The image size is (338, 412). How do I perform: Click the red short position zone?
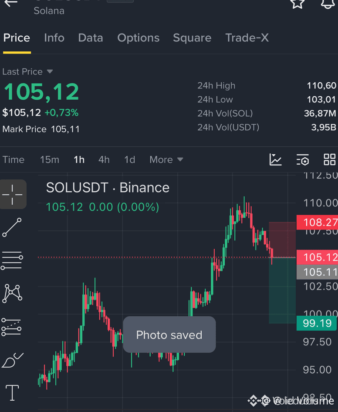282,240
